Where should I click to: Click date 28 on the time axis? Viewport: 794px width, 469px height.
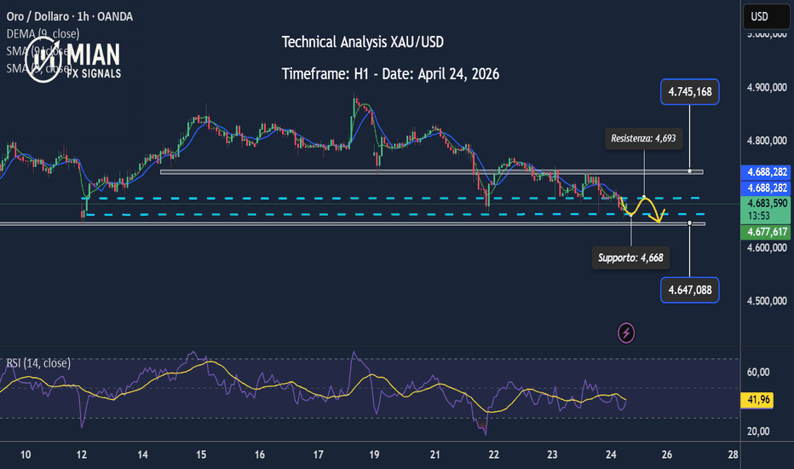tap(733, 455)
